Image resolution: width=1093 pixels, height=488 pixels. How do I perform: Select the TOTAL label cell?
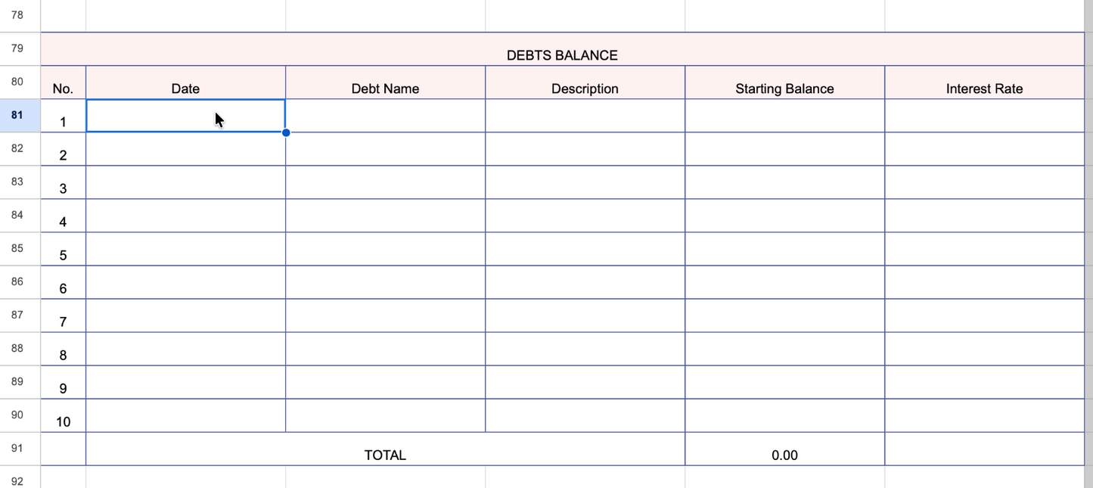click(x=385, y=449)
